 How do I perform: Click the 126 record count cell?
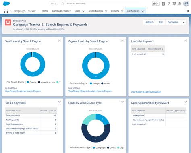click(48, 116)
